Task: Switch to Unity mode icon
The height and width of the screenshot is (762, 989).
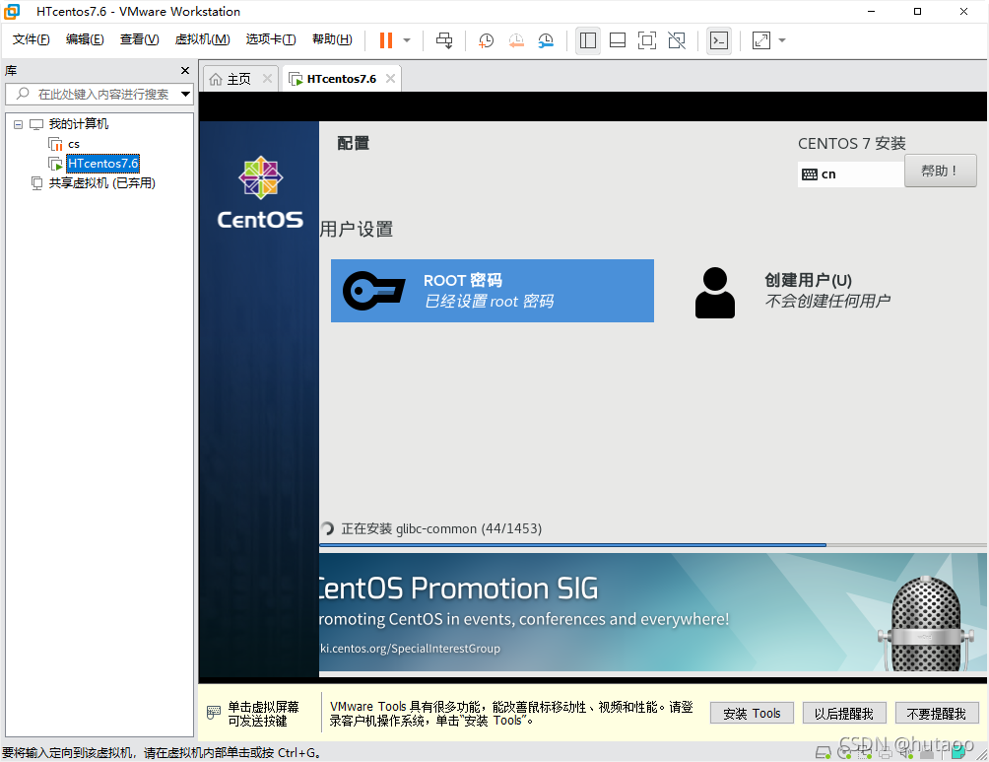Action: [x=677, y=40]
